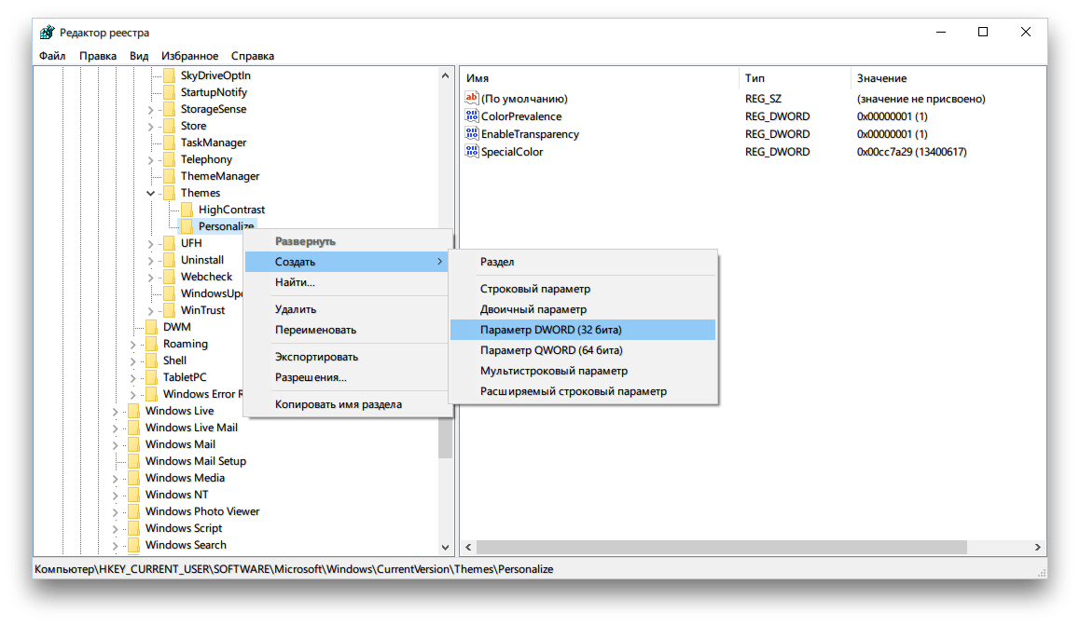This screenshot has width=1080, height=625.
Task: Click the Themes folder icon
Action: click(170, 193)
